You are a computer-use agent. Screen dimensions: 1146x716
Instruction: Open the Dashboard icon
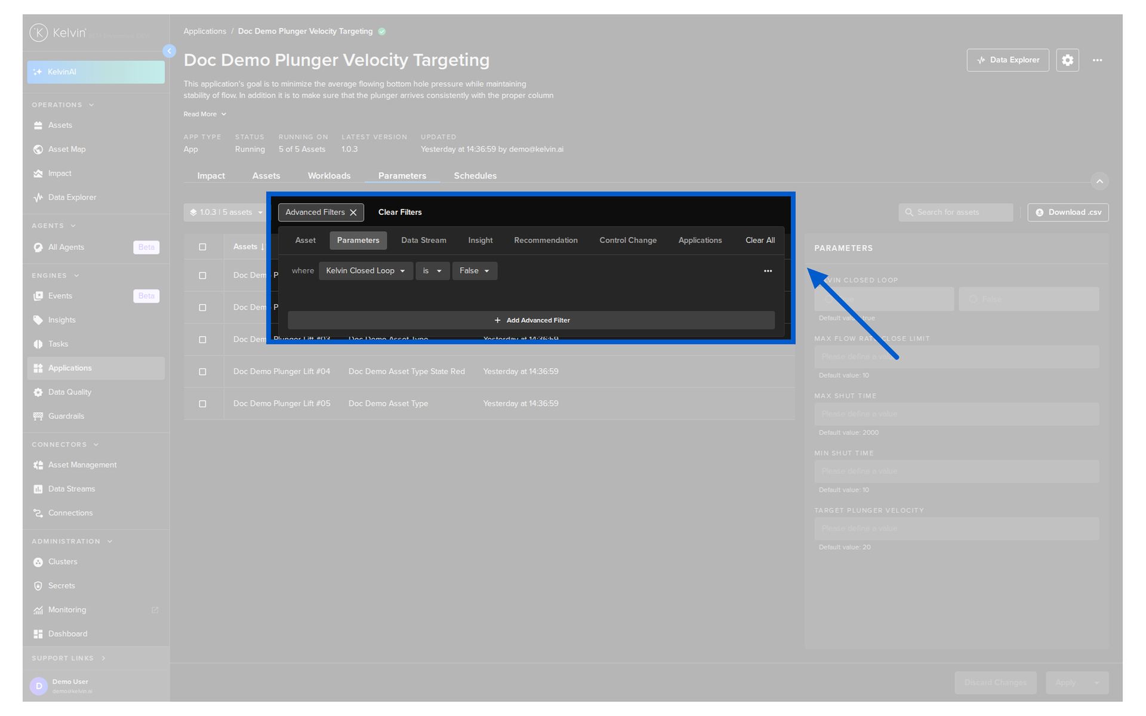pos(38,634)
